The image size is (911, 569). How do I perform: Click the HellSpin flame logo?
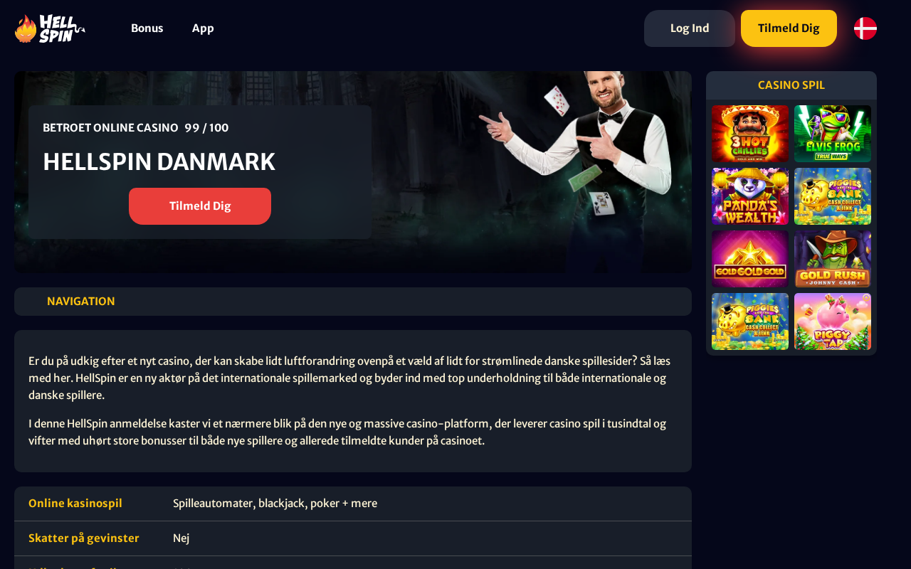[x=50, y=28]
